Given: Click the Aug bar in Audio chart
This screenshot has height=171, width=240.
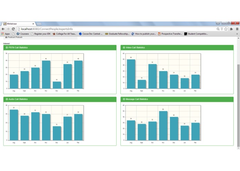Looking at the screenshot, I should pos(14,125).
